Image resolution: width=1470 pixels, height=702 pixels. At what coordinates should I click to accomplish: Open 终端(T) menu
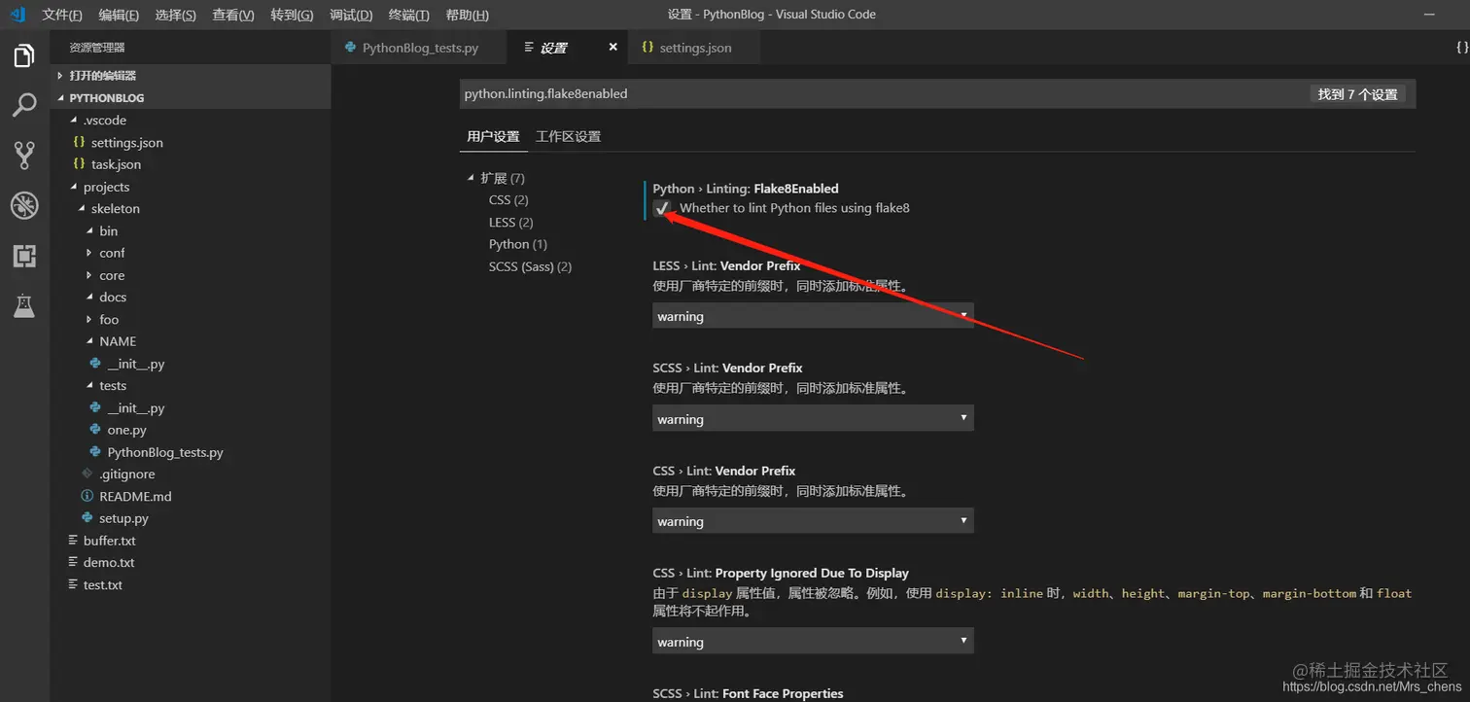tap(409, 15)
